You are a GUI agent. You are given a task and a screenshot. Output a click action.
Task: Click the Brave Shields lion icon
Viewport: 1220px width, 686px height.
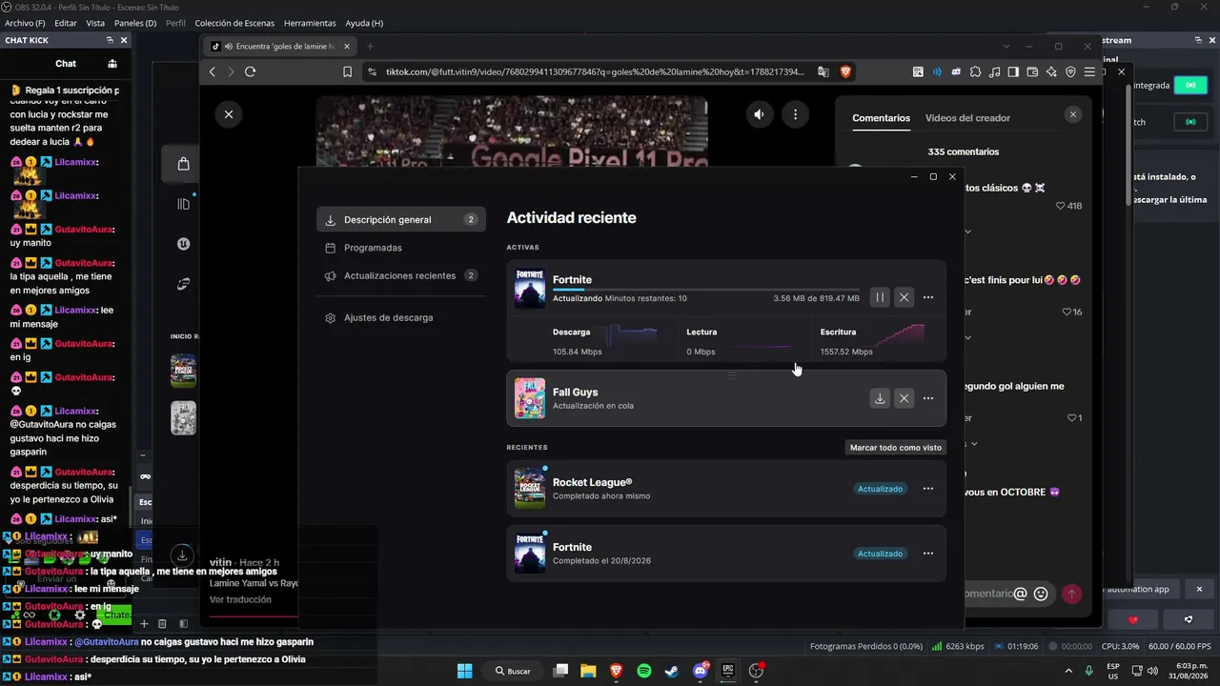click(845, 71)
